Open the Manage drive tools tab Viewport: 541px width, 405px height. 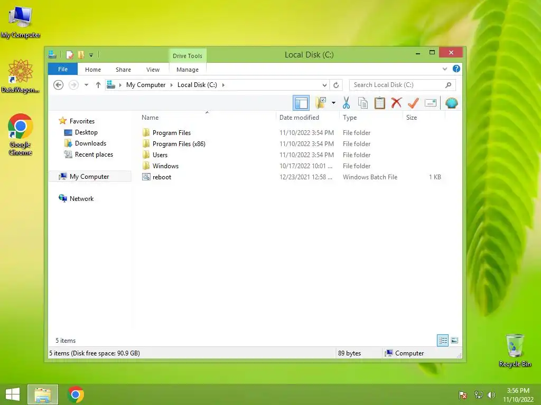pos(188,70)
